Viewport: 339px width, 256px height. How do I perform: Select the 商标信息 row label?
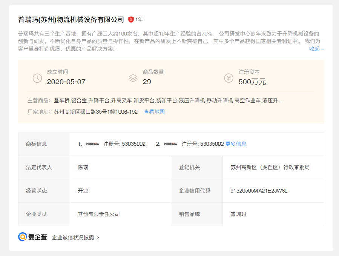pos(36,144)
